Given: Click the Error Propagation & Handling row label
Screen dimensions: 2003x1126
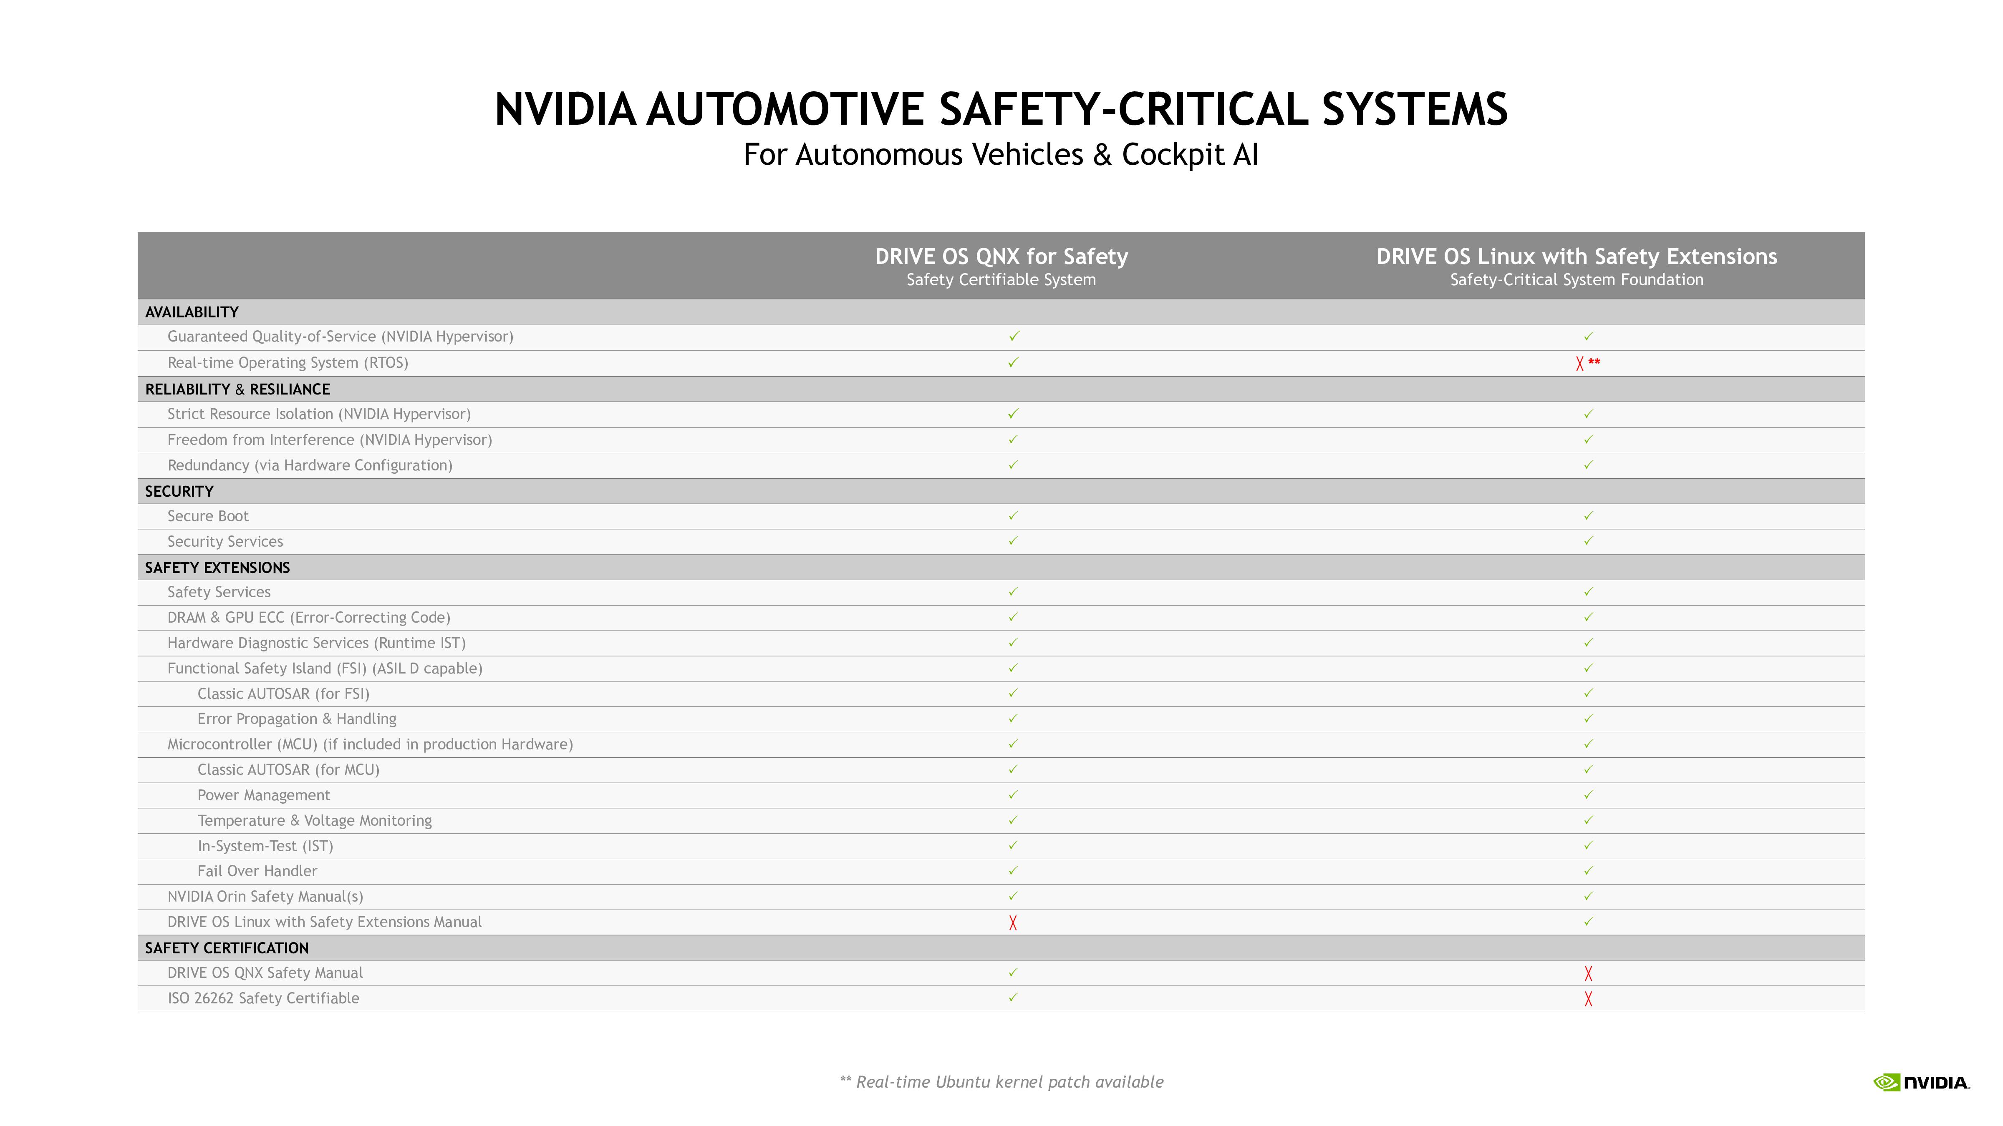Looking at the screenshot, I should (x=297, y=719).
